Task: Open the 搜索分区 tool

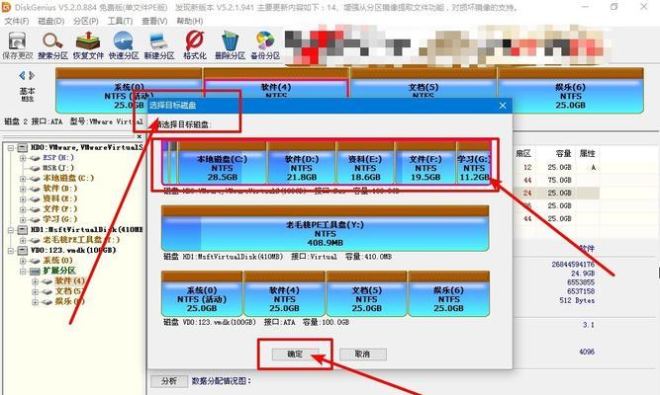Action: tap(52, 45)
